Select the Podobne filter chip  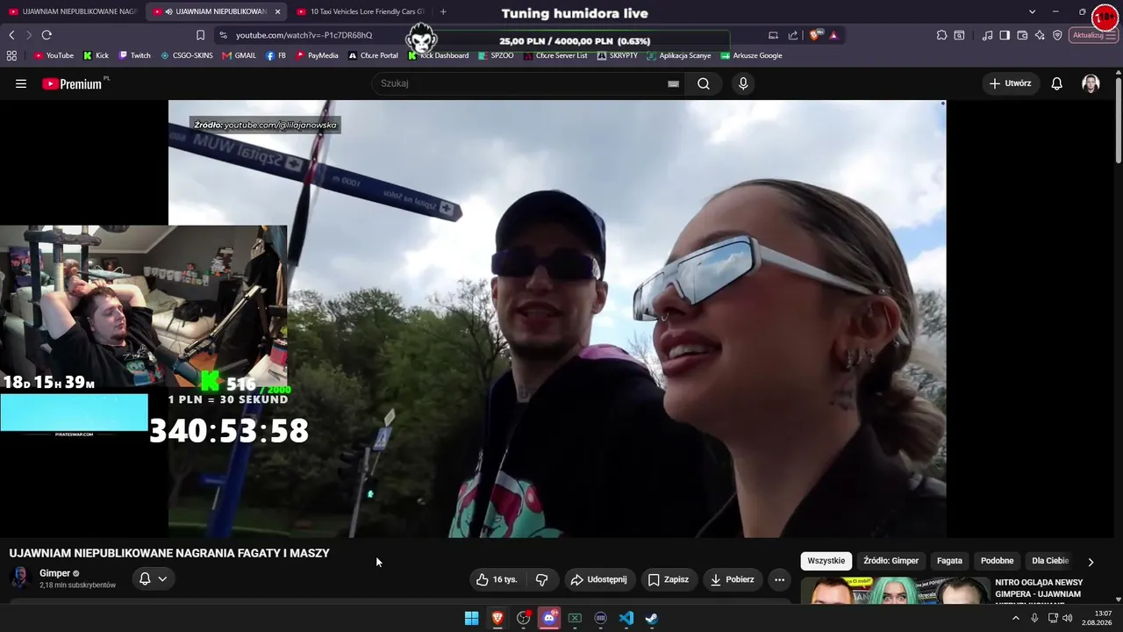pos(997,561)
